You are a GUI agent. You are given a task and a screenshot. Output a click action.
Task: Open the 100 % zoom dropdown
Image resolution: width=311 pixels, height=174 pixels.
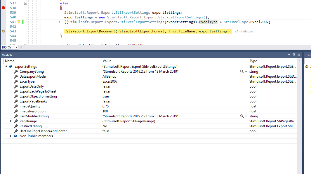[16, 47]
